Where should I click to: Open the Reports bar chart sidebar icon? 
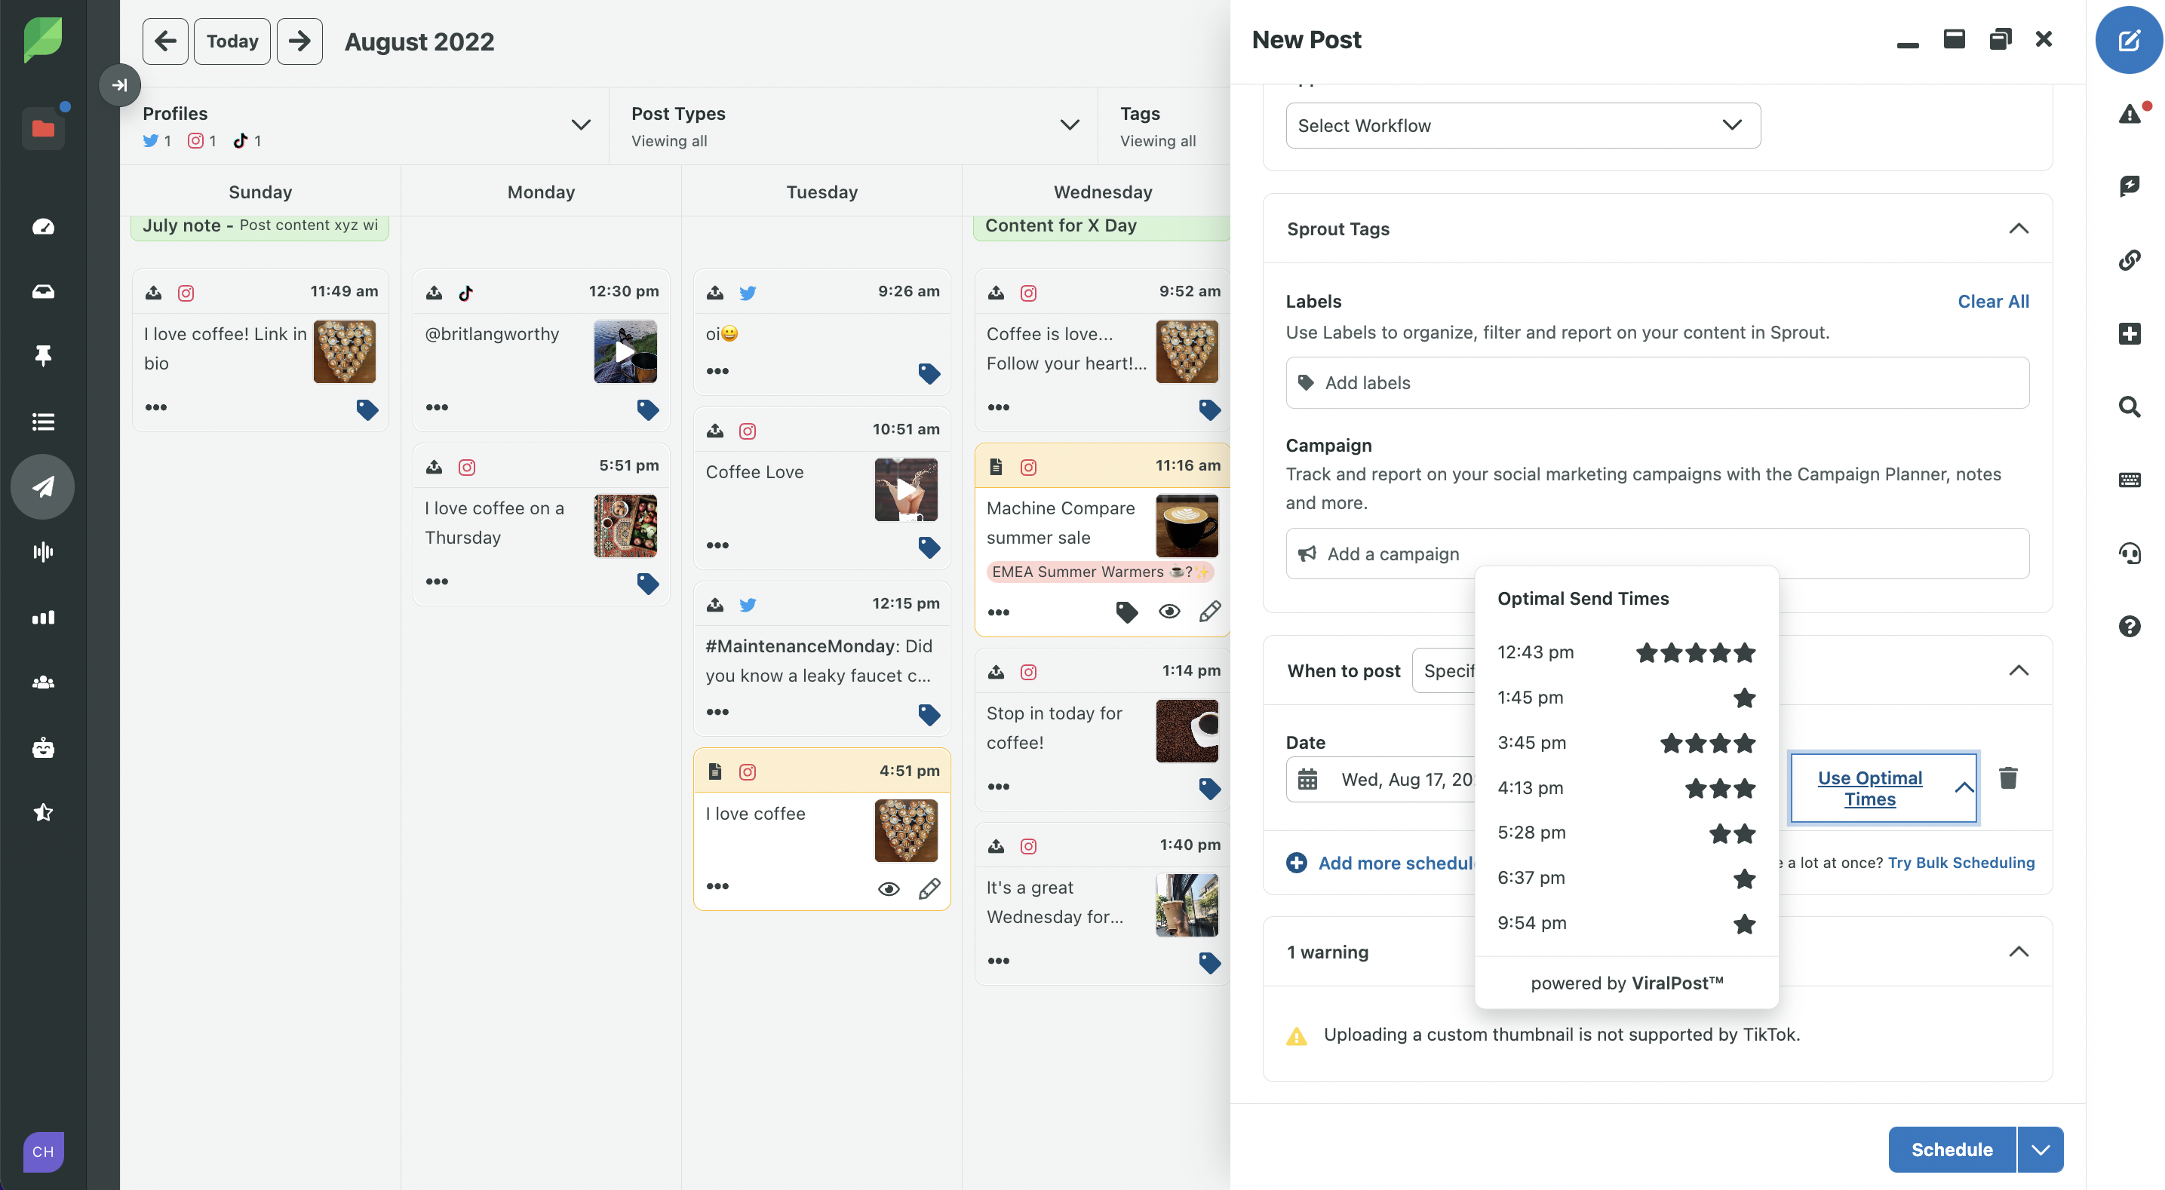pos(43,618)
